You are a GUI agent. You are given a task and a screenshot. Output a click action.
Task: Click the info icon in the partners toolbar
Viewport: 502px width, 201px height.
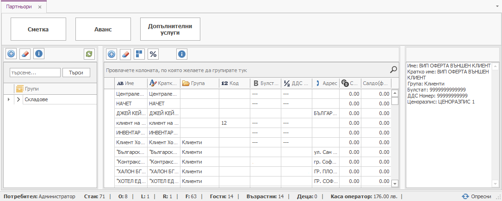(x=182, y=54)
